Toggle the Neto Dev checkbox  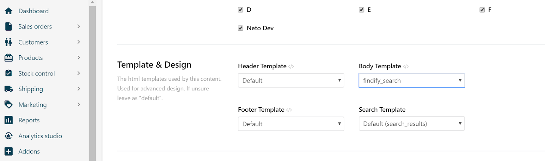240,28
